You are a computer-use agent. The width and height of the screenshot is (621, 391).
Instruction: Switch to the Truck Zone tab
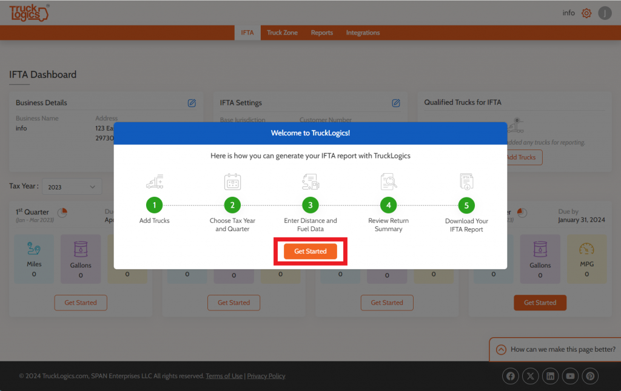pos(282,33)
